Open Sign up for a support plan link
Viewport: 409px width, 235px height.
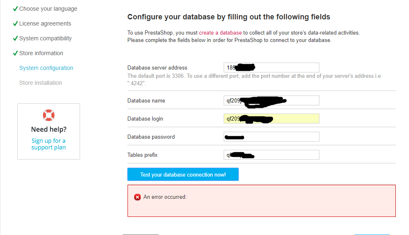click(49, 144)
